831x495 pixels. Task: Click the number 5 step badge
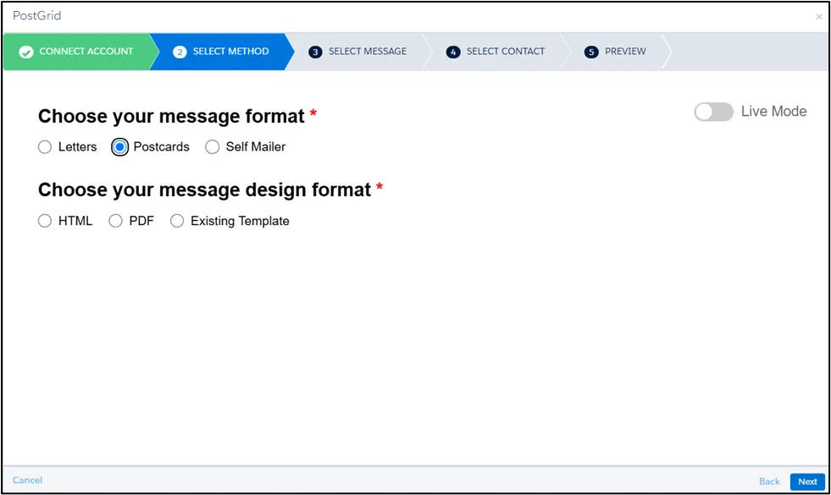591,52
